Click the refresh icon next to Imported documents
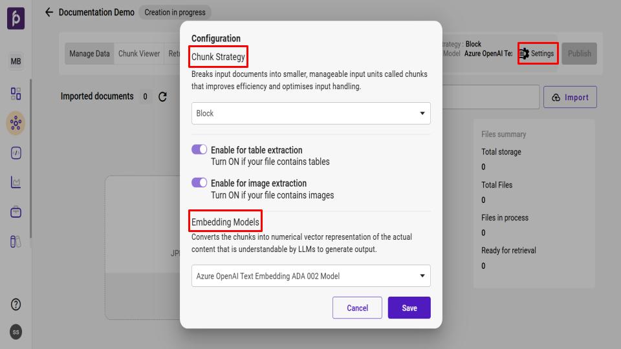 pos(162,97)
